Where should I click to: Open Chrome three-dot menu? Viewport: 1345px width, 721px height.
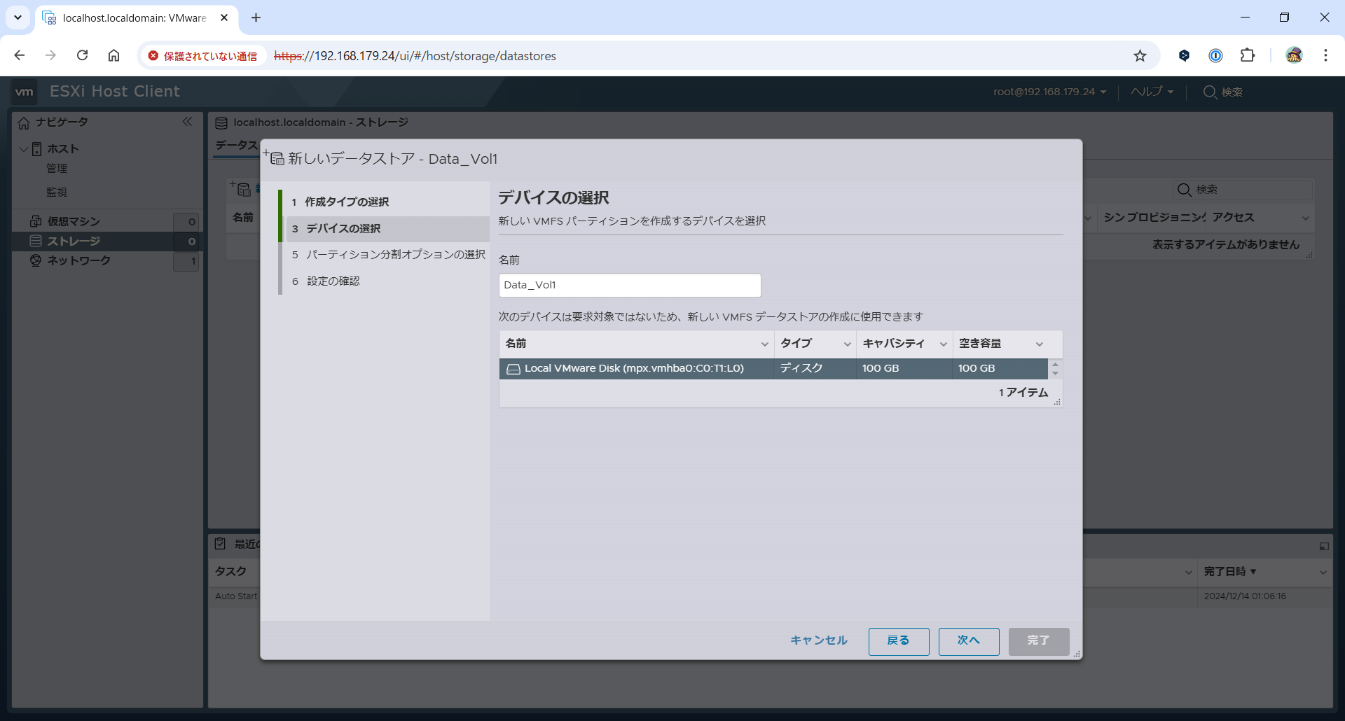(x=1325, y=55)
